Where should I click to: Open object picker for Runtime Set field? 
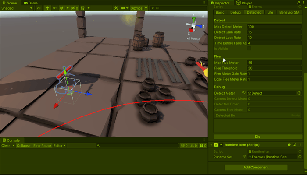pyautogui.click(x=299, y=157)
